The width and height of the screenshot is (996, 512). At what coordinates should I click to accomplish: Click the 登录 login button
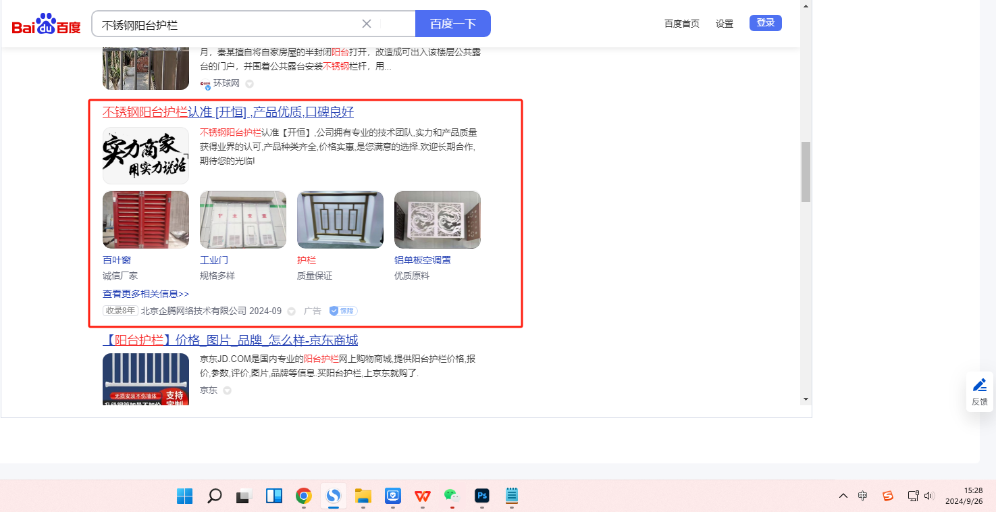point(766,23)
